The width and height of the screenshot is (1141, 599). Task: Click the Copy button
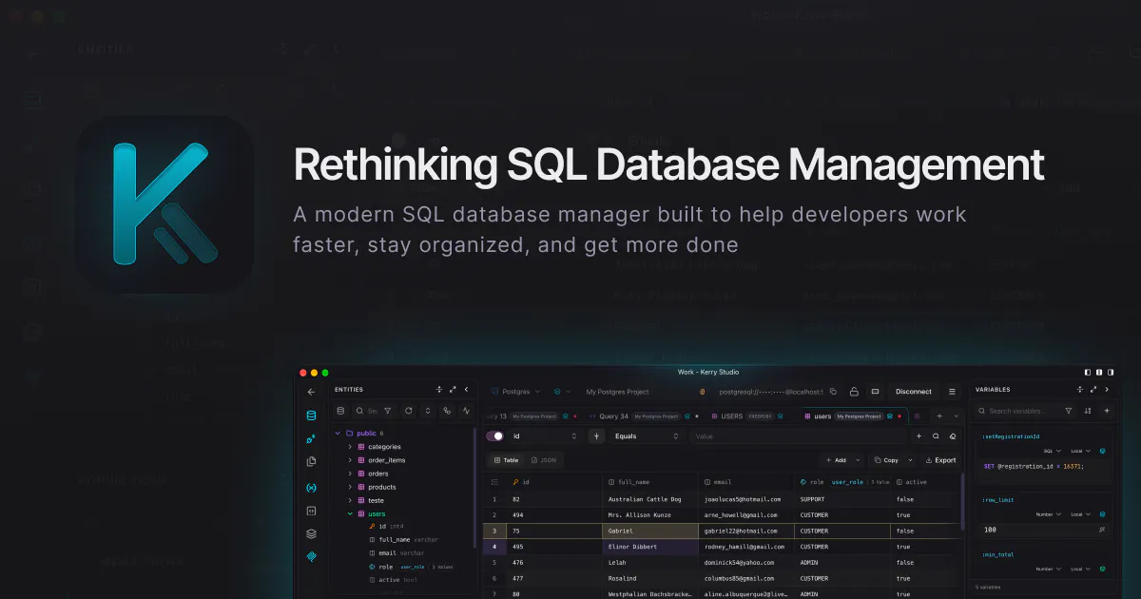[x=886, y=460]
